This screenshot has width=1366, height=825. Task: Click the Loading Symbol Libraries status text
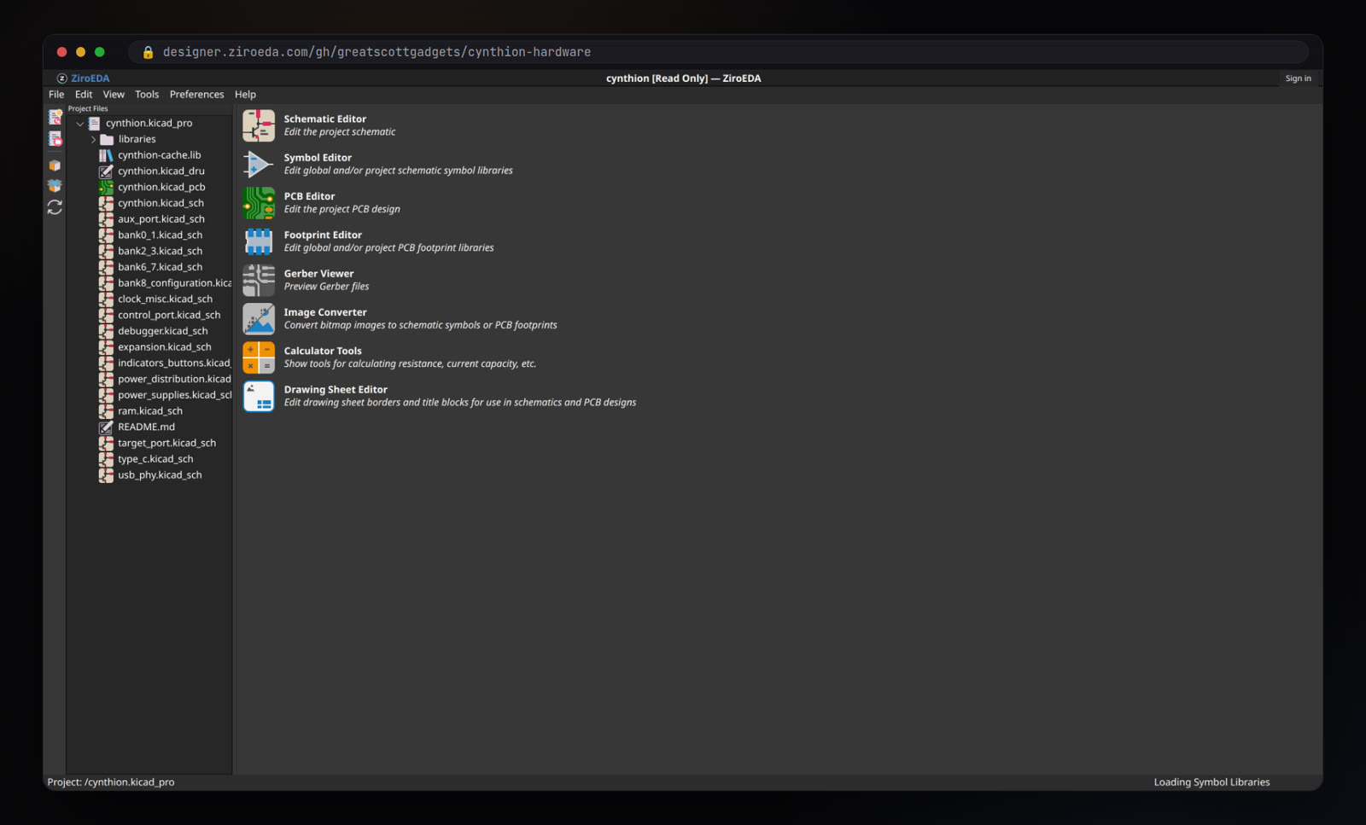point(1211,782)
